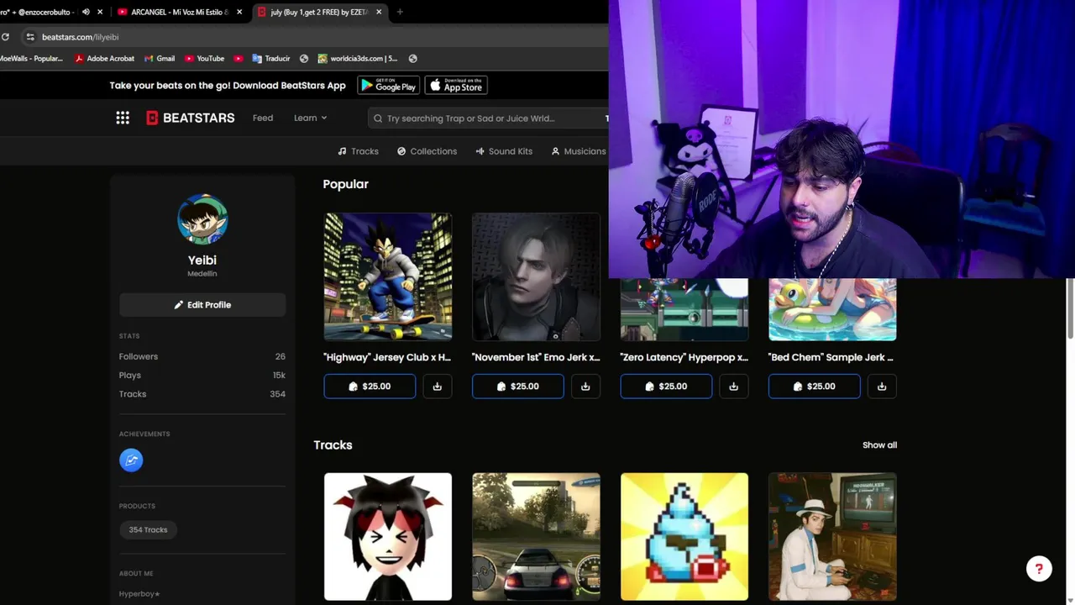This screenshot has height=605, width=1075.
Task: Click download icon for "Zero Latency" beat
Action: coord(734,387)
